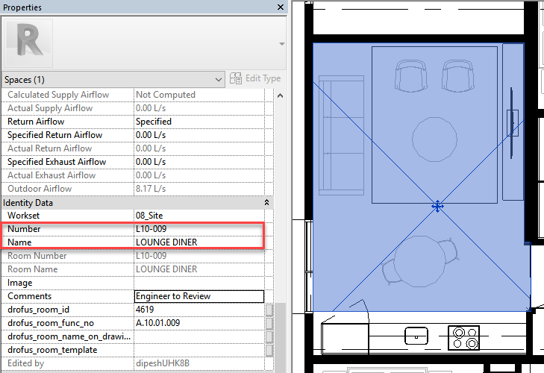Click the Name value LOUNGE DINER
Viewport: 544px width, 373px height.
pyautogui.click(x=198, y=242)
